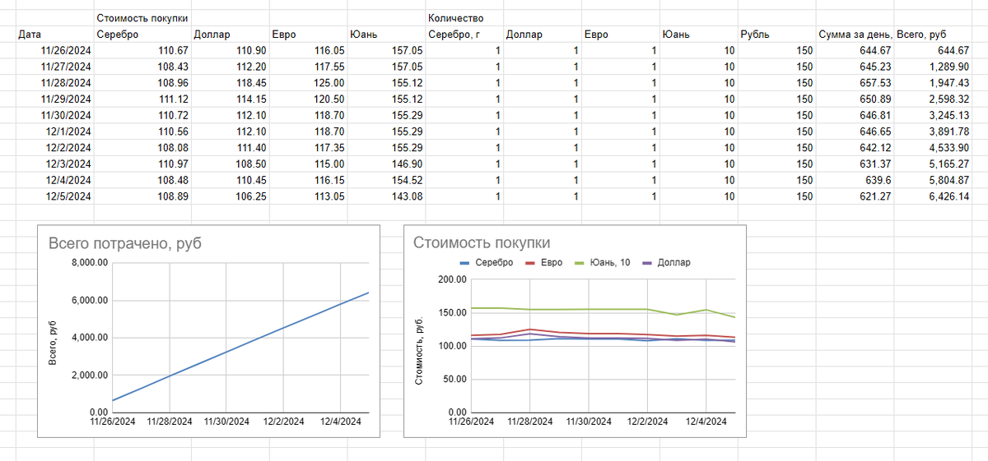Select the "Рубль" column header cell
Viewport: 988px width, 461px height.
pyautogui.click(x=776, y=35)
